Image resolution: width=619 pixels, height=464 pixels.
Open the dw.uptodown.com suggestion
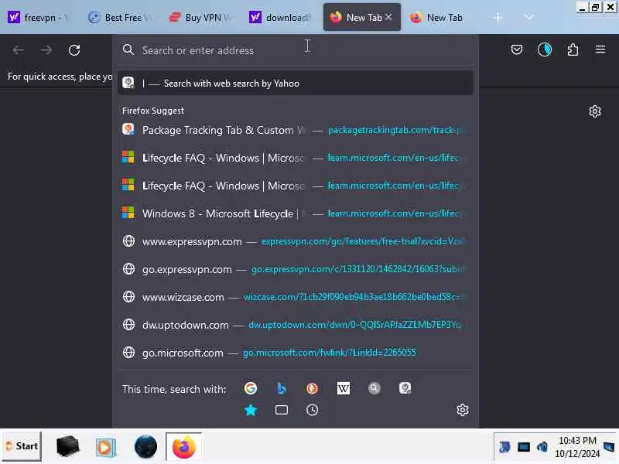coord(296,325)
